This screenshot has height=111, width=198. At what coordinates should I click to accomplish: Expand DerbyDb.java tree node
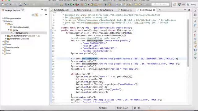(11, 33)
